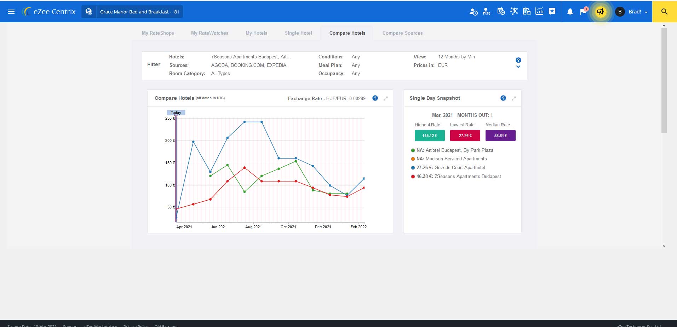Screen dimensions: 677x327
Task: Select the Compare Hotels tab
Action: pos(347,33)
